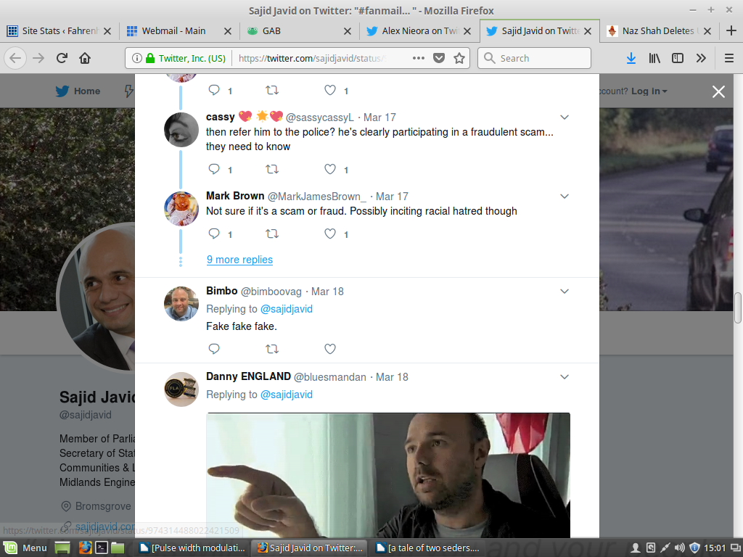Like Bimbo's 'Fake fake fake' tweet
Screen dimensions: 743x557
coord(330,349)
